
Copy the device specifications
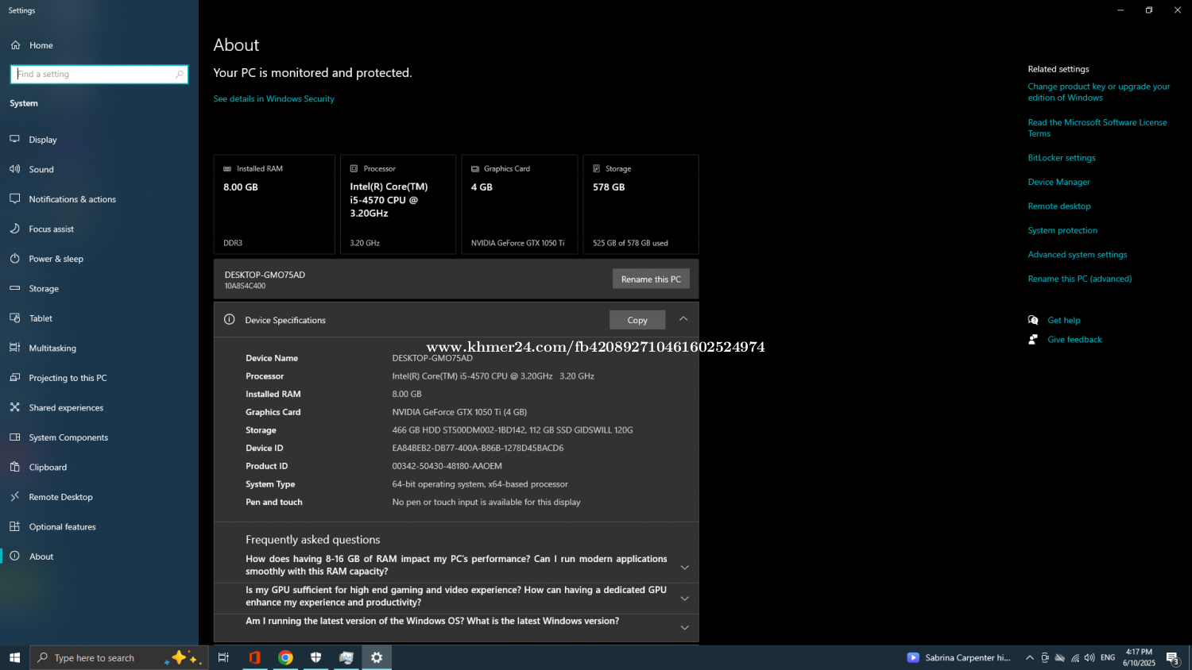click(637, 320)
